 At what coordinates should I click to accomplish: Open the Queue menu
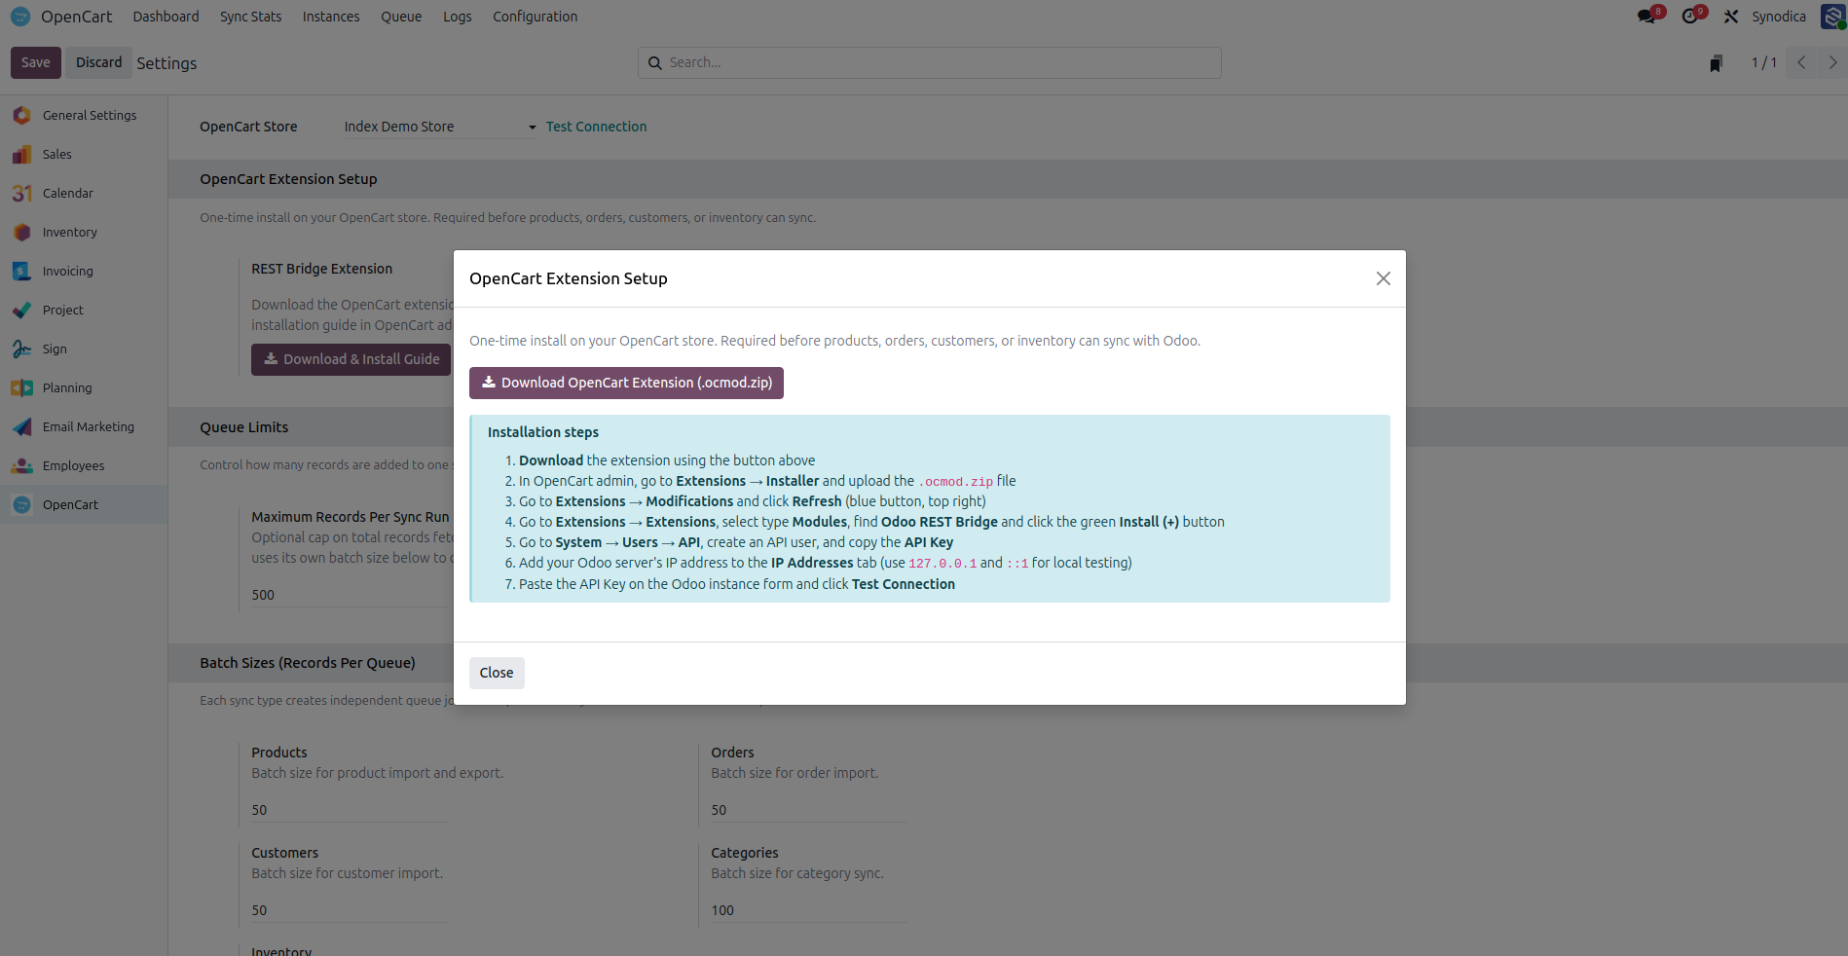pyautogui.click(x=401, y=17)
